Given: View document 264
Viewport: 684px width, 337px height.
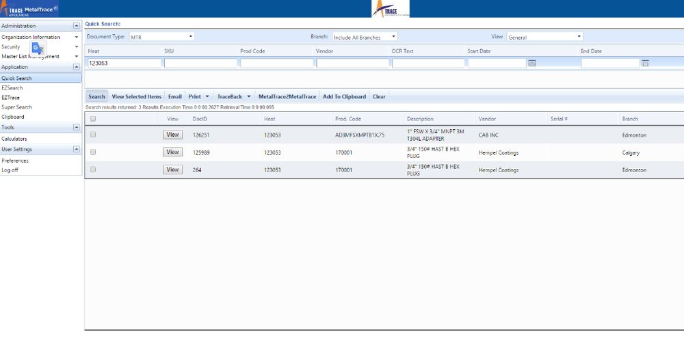Looking at the screenshot, I should 173,170.
